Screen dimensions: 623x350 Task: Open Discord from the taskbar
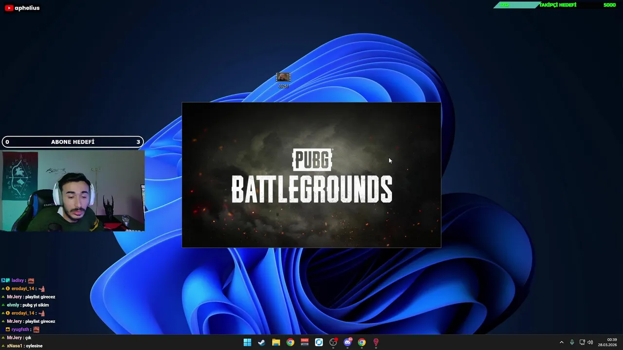point(348,342)
